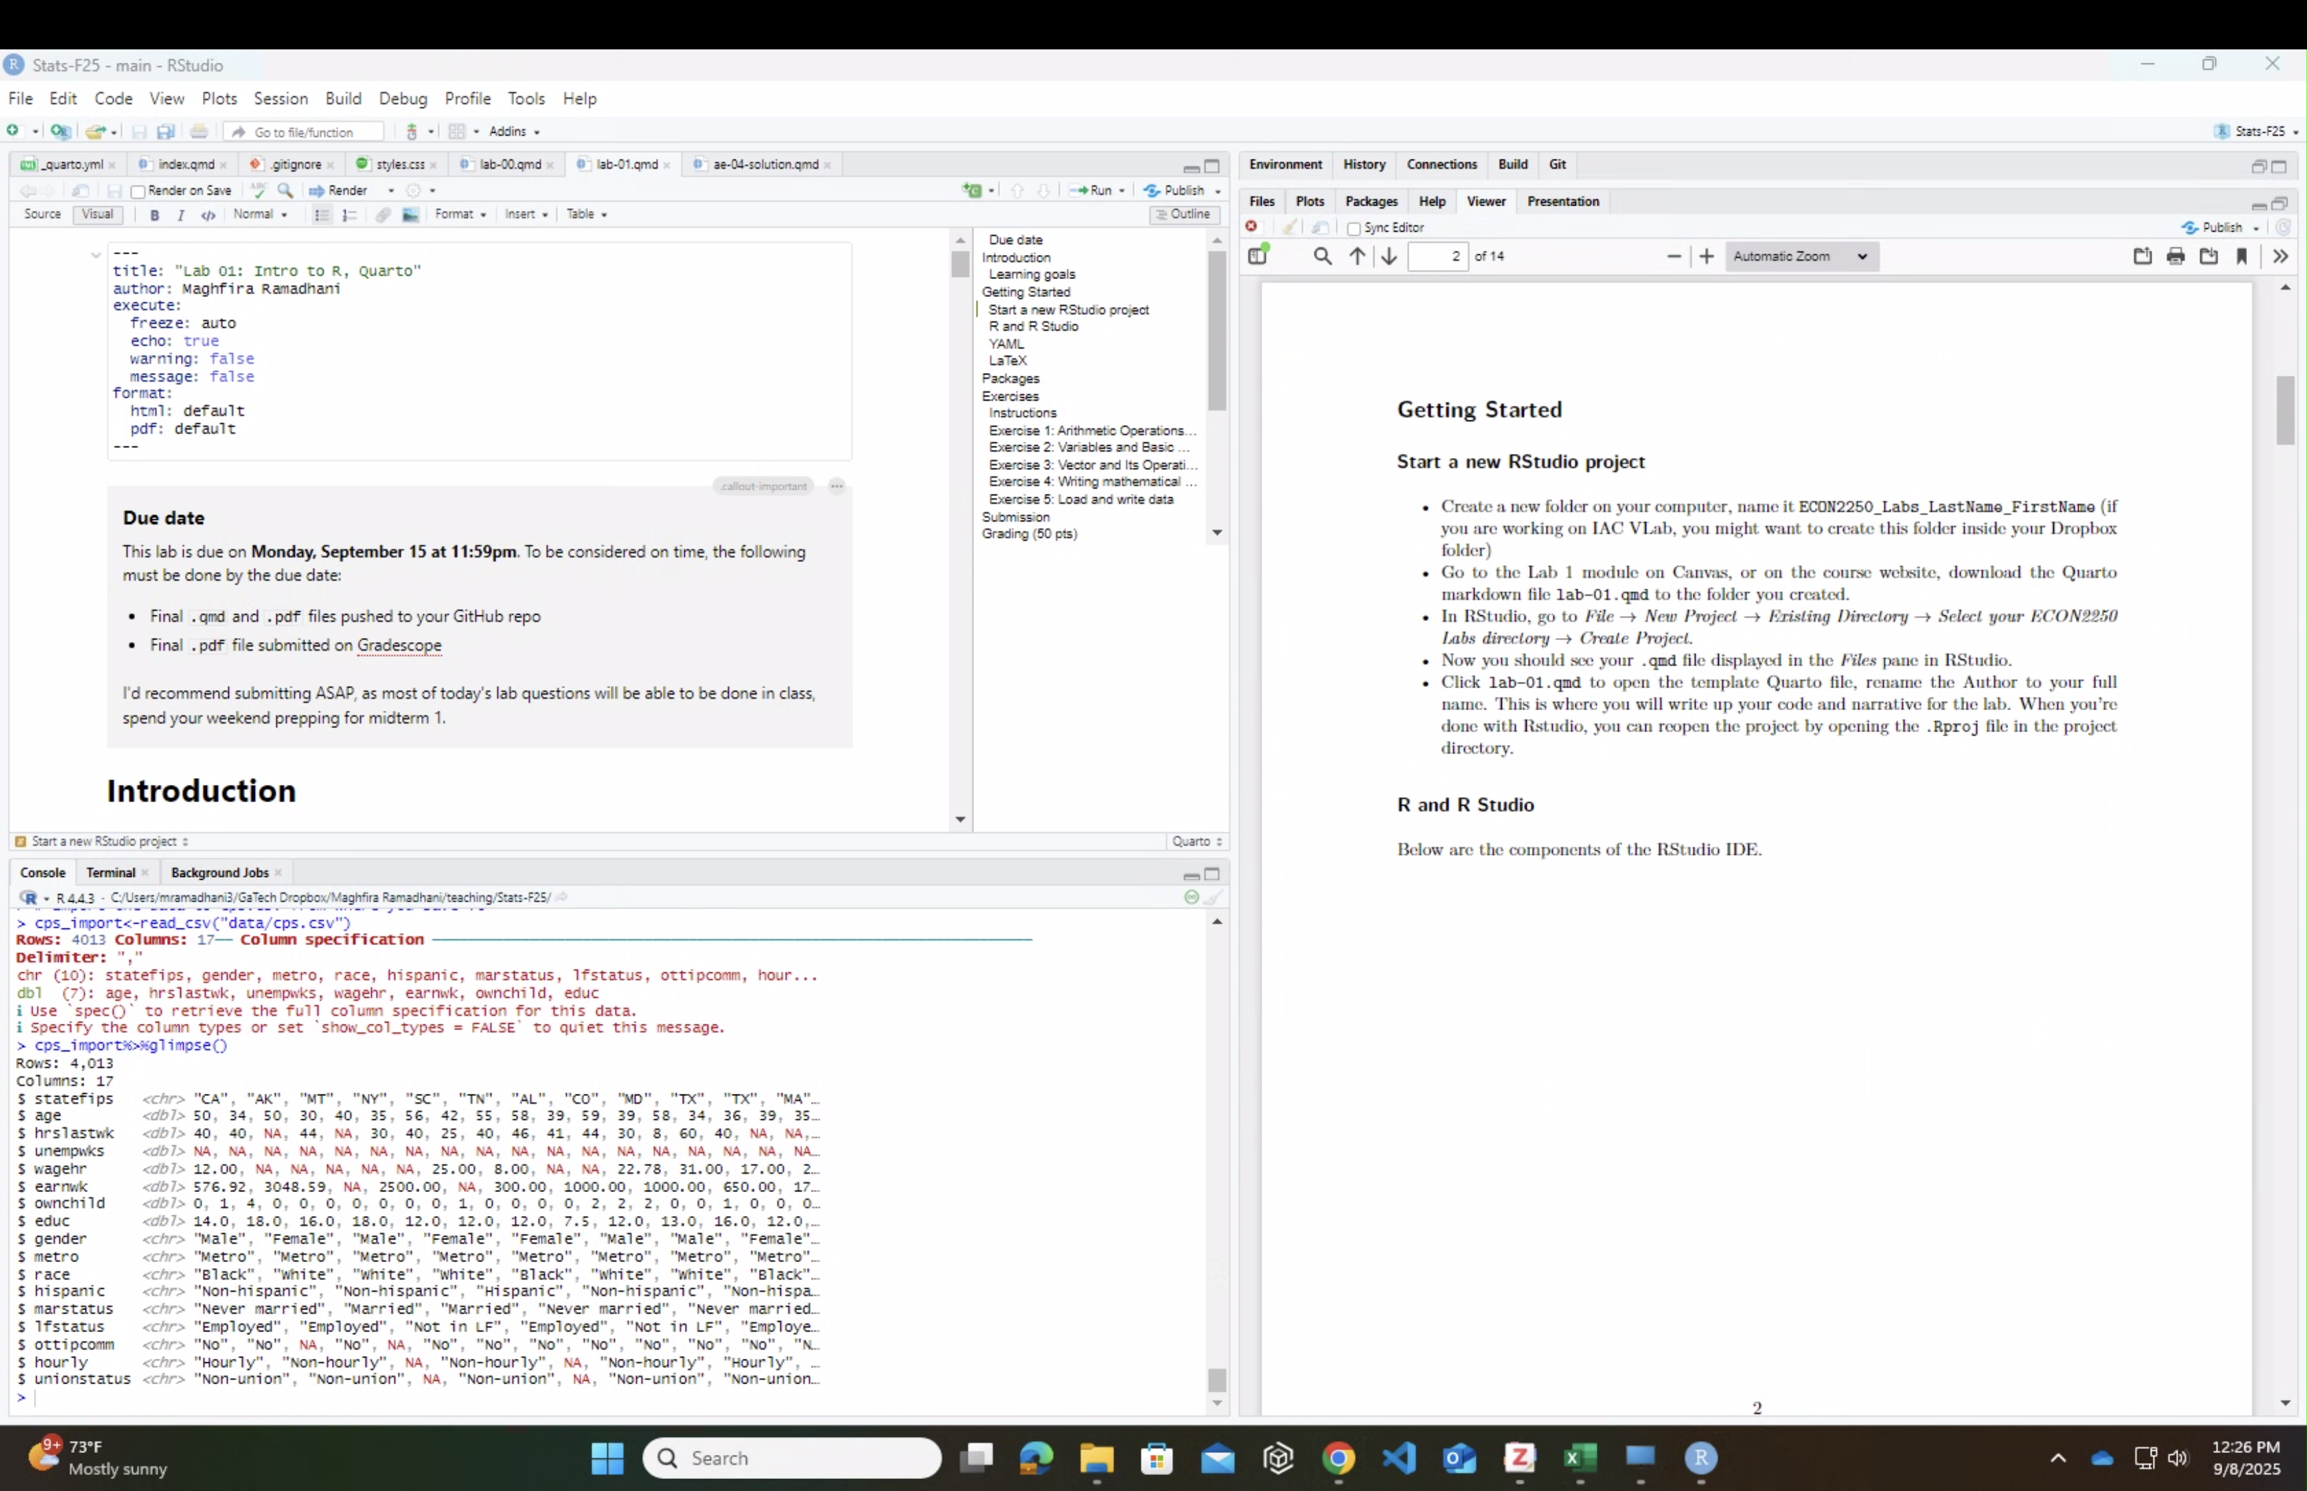Click the inline Code formatting icon

point(207,215)
